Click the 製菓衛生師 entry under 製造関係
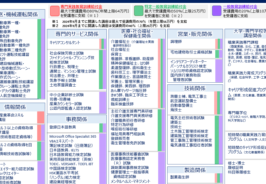 coord(180,177)
